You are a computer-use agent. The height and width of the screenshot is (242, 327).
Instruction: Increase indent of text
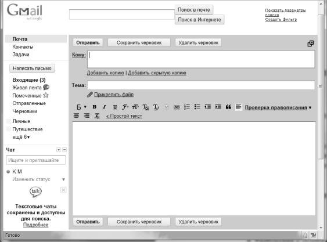point(218,107)
